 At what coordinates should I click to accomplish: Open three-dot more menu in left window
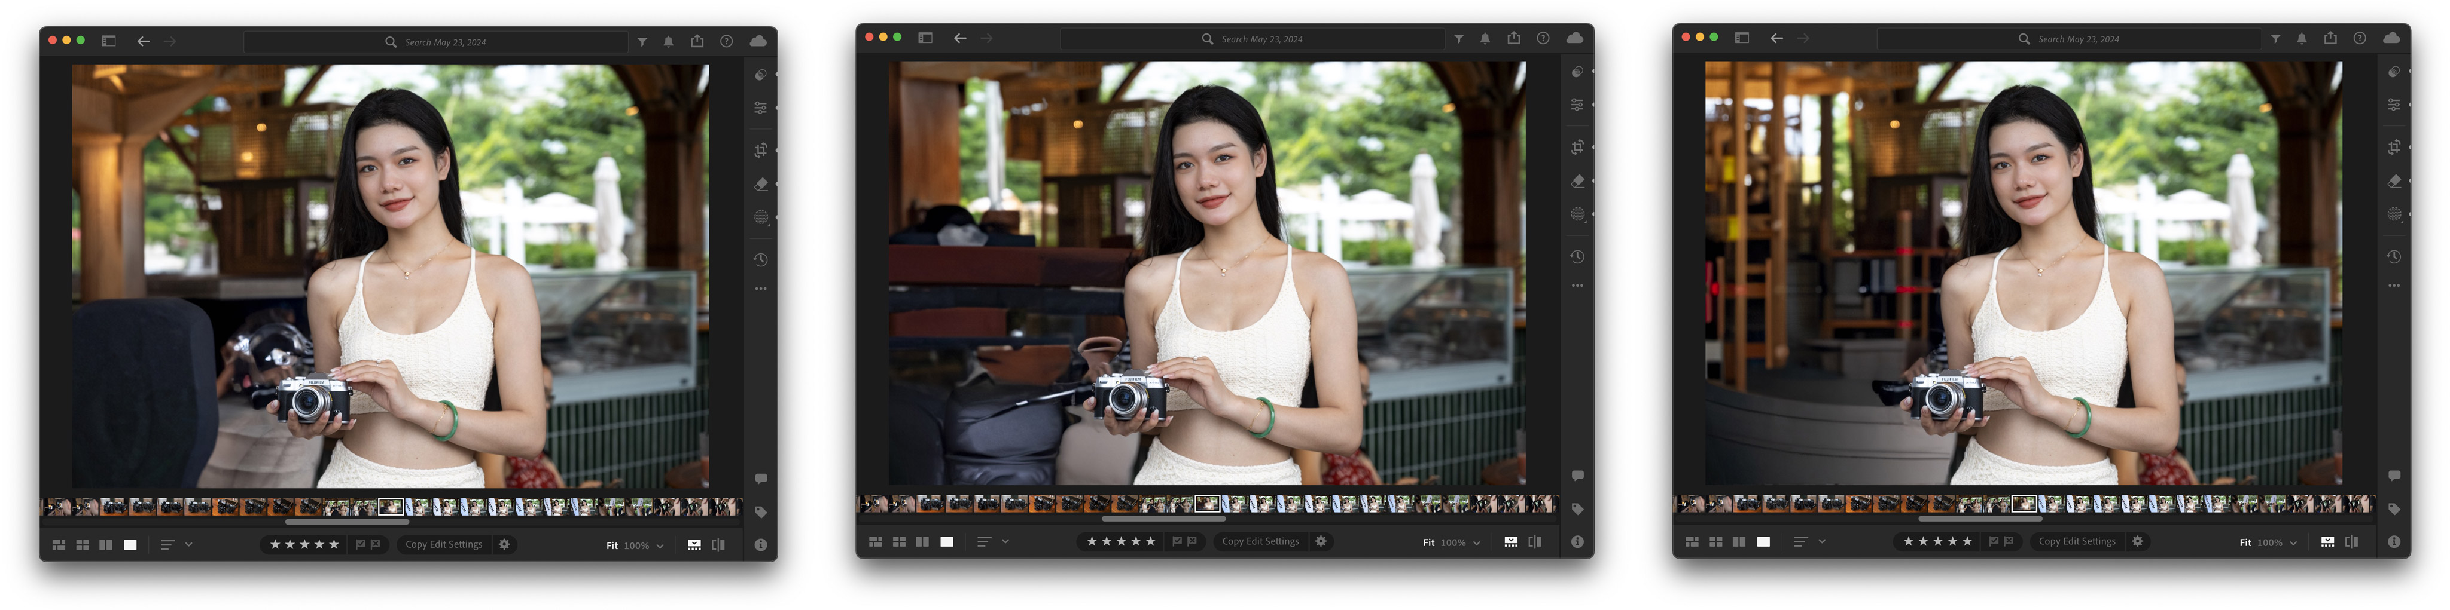[x=761, y=289]
